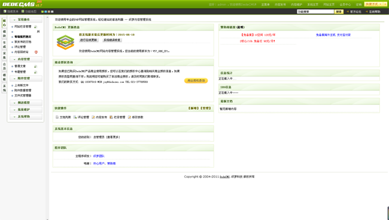Click the yellow 商业授权查询 button
389x220 pixels.
[x=196, y=80]
